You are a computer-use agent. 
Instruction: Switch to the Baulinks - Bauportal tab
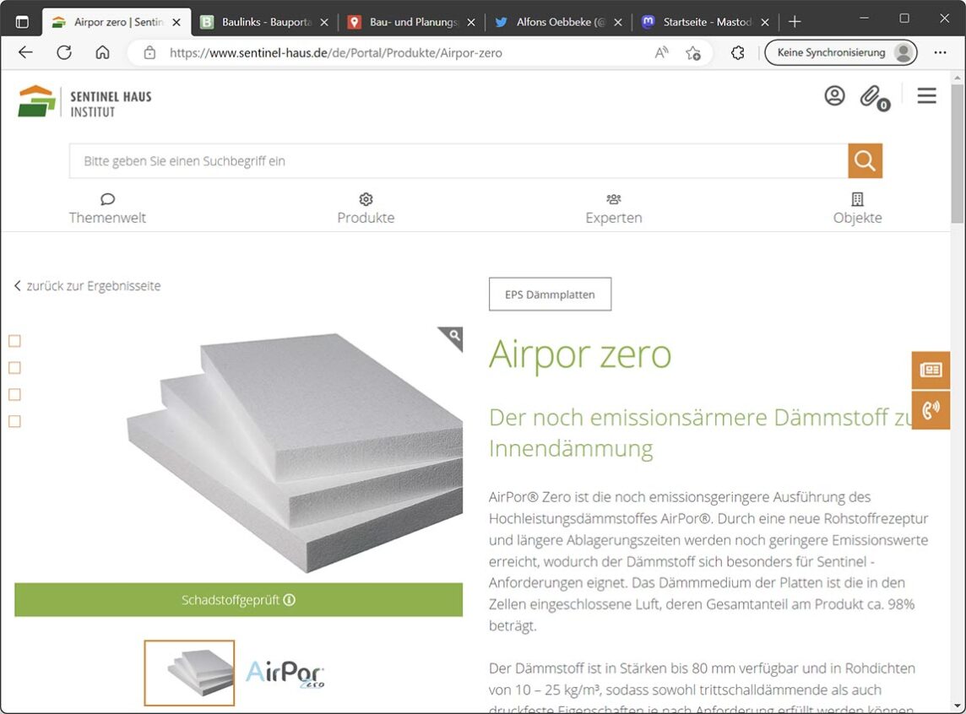(265, 22)
